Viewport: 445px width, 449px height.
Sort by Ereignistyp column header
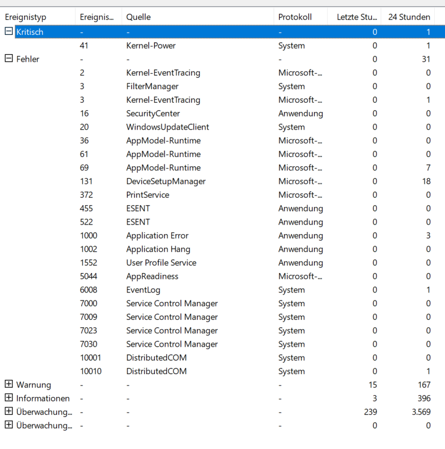[38, 17]
